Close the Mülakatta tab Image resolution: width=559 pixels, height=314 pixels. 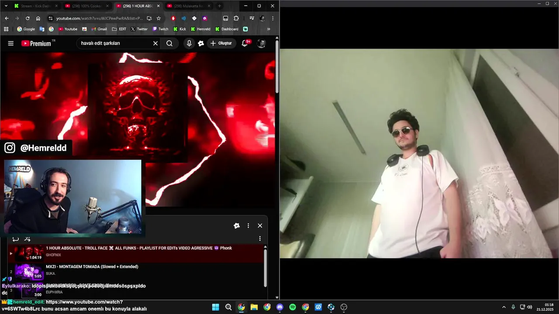coord(209,6)
